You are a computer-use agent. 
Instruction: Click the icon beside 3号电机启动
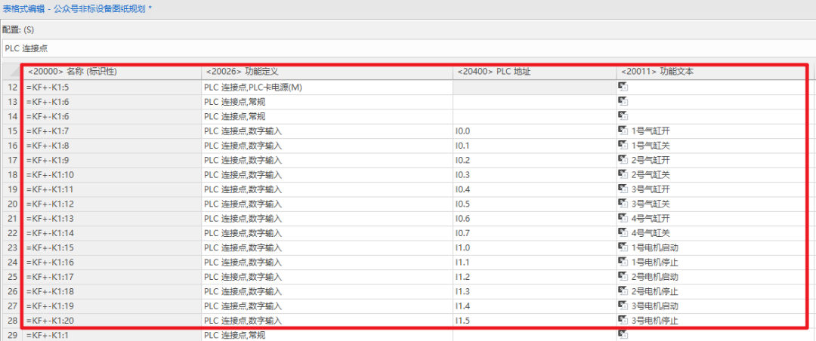[x=623, y=305]
